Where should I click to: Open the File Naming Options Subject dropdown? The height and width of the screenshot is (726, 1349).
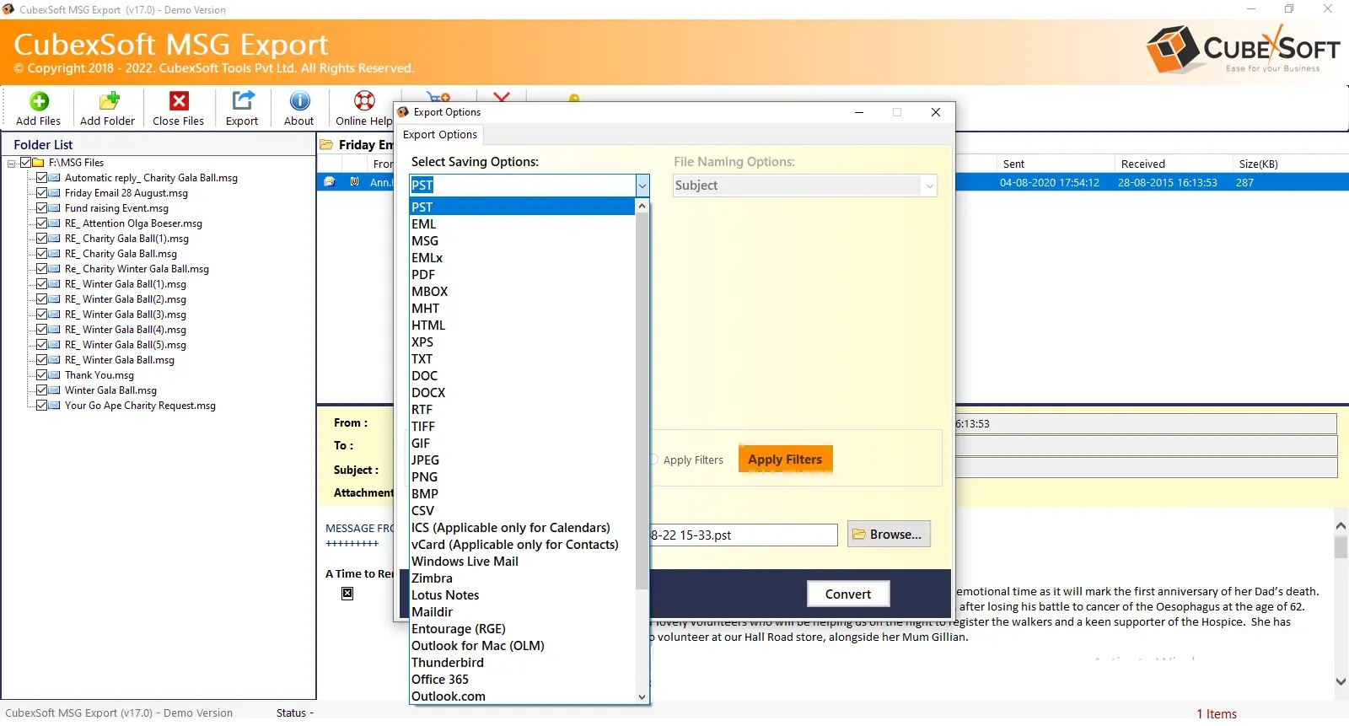(805, 186)
